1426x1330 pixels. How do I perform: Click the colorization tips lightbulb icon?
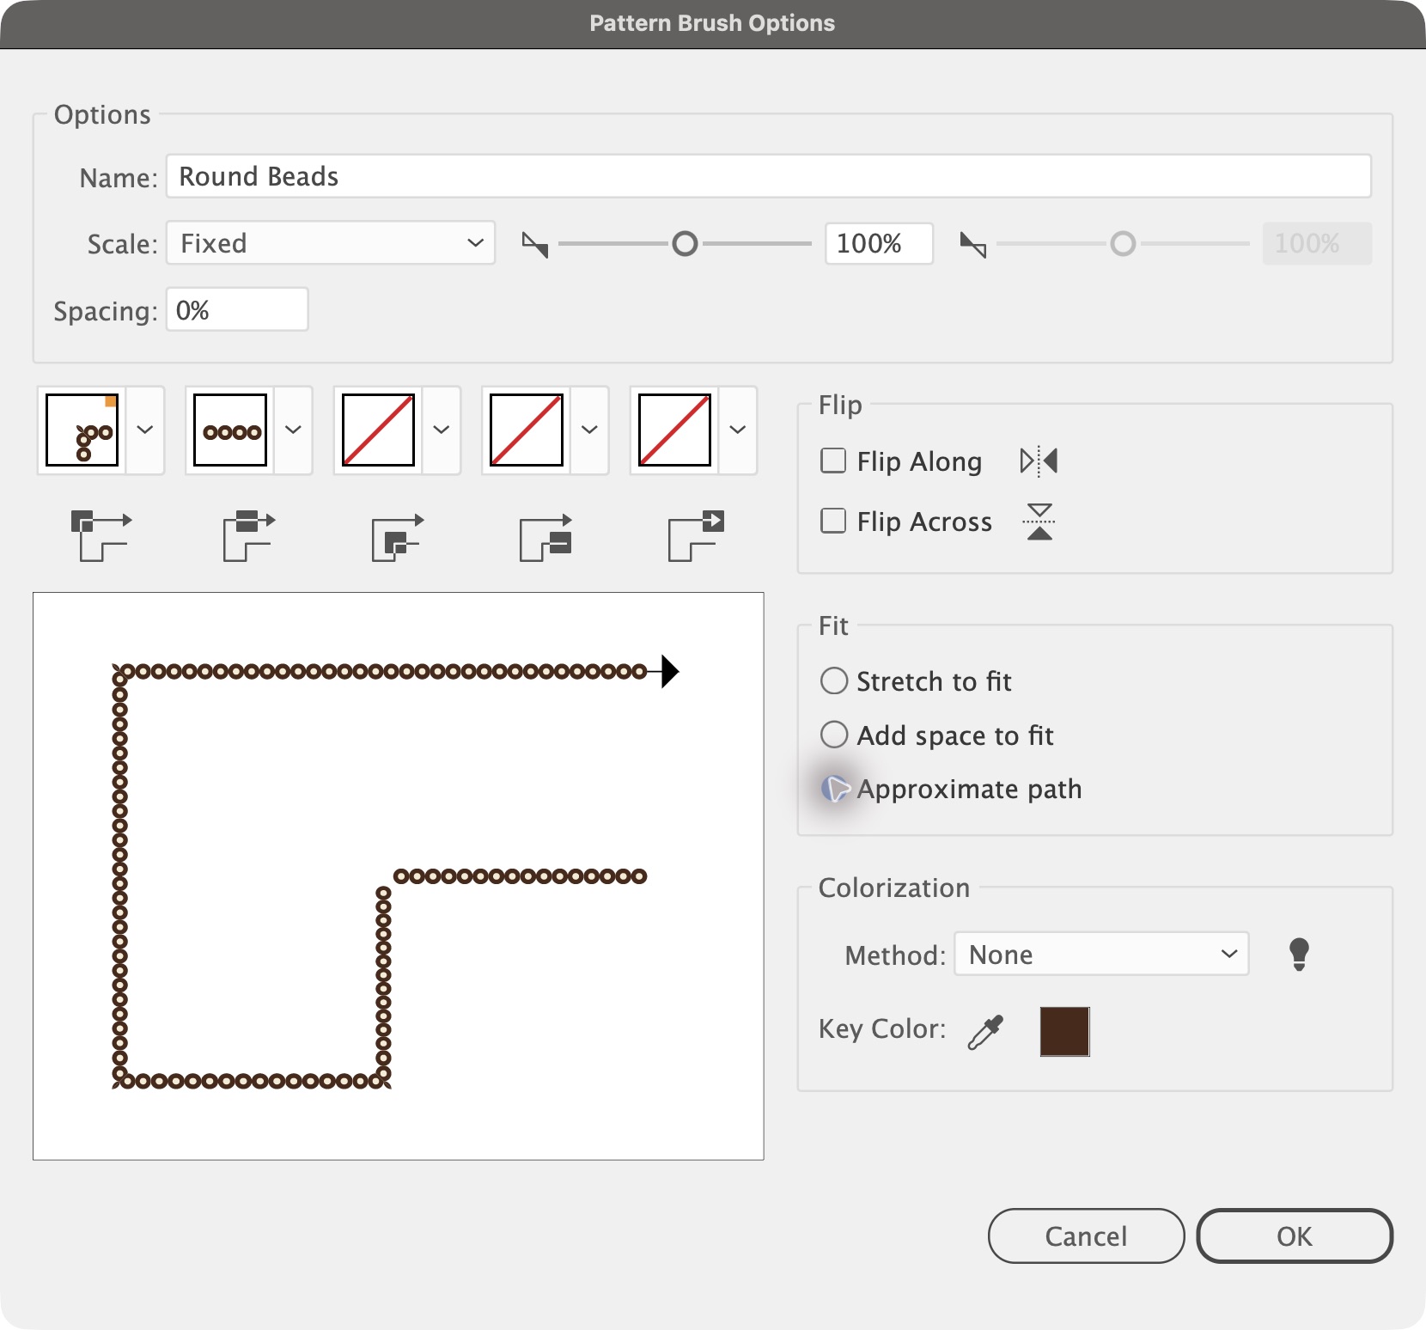(x=1299, y=955)
